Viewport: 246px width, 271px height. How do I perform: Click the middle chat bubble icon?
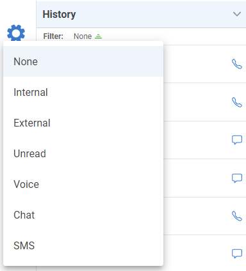pos(237,178)
